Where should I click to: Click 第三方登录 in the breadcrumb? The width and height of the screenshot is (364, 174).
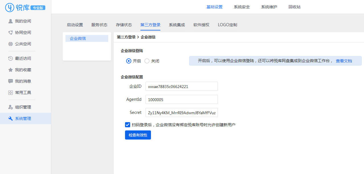[x=126, y=37]
